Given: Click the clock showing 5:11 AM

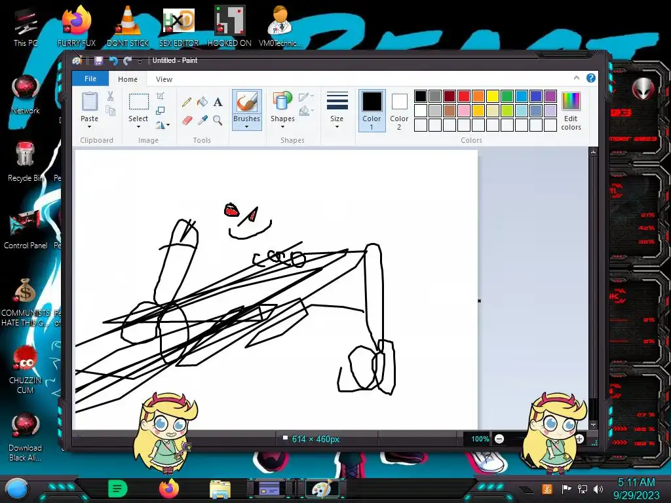Looking at the screenshot, I should [x=636, y=483].
